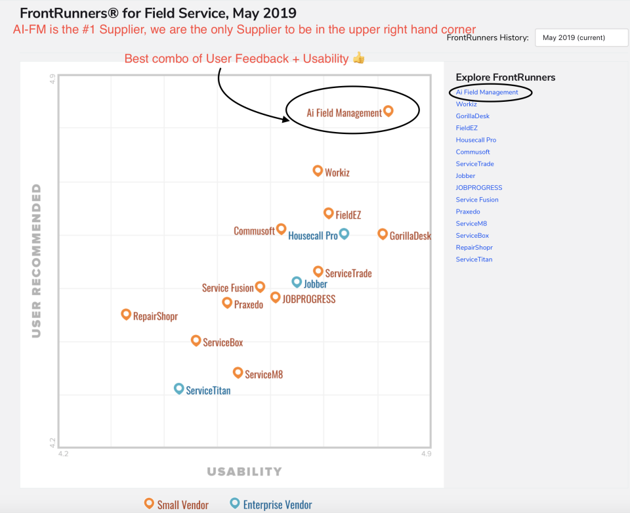Open the ServiceBox link in the vendor list
The width and height of the screenshot is (630, 513).
[471, 235]
